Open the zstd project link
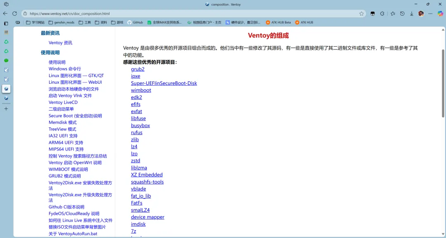Screen dimensions: 446x238 tap(136, 161)
